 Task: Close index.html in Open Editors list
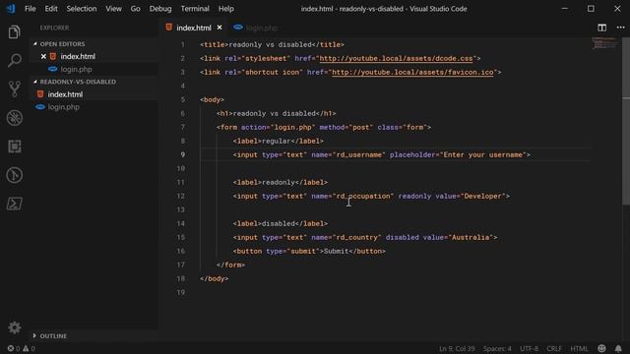point(43,57)
